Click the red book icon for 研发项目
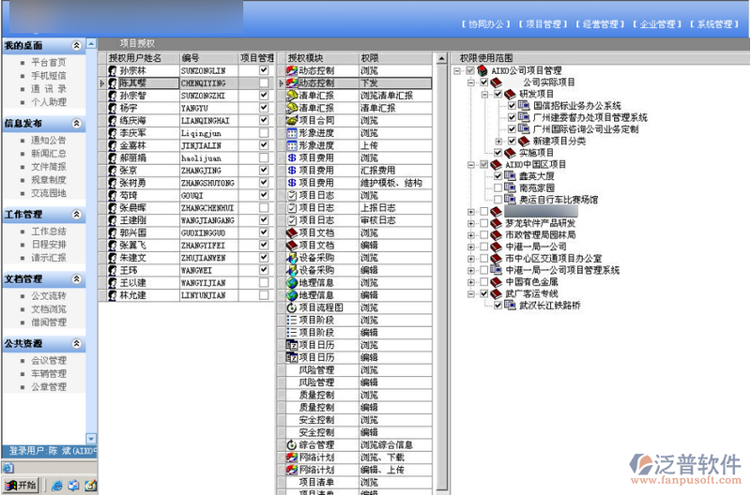751x495 pixels. [x=510, y=95]
